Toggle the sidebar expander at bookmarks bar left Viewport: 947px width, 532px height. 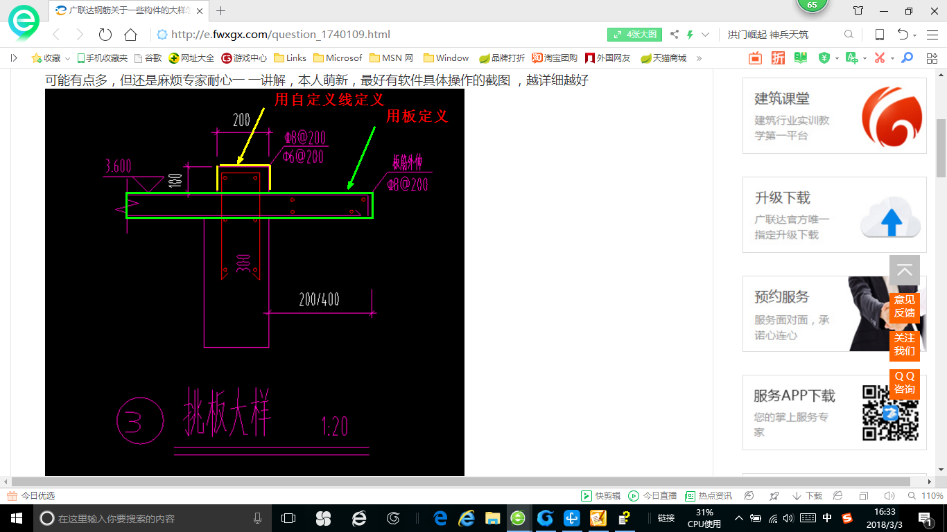(14, 58)
